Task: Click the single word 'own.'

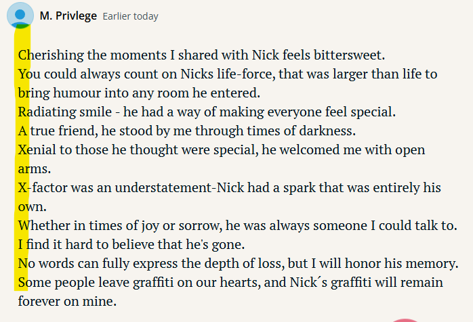Action: (x=33, y=207)
